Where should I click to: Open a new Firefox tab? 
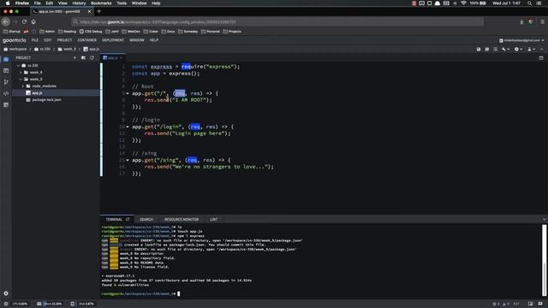click(99, 11)
